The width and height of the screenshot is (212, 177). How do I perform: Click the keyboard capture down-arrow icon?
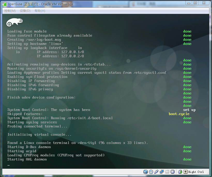[x=186, y=172]
